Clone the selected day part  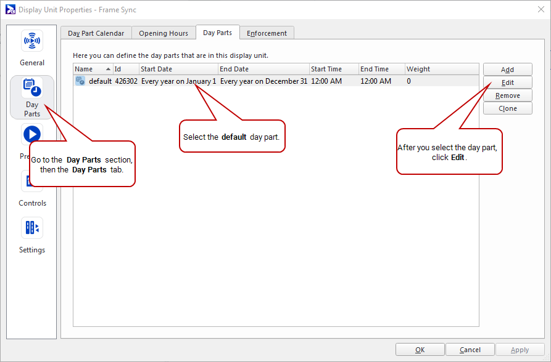507,108
